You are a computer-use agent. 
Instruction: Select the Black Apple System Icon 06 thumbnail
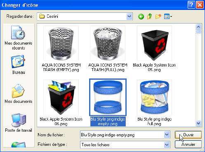point(61,97)
